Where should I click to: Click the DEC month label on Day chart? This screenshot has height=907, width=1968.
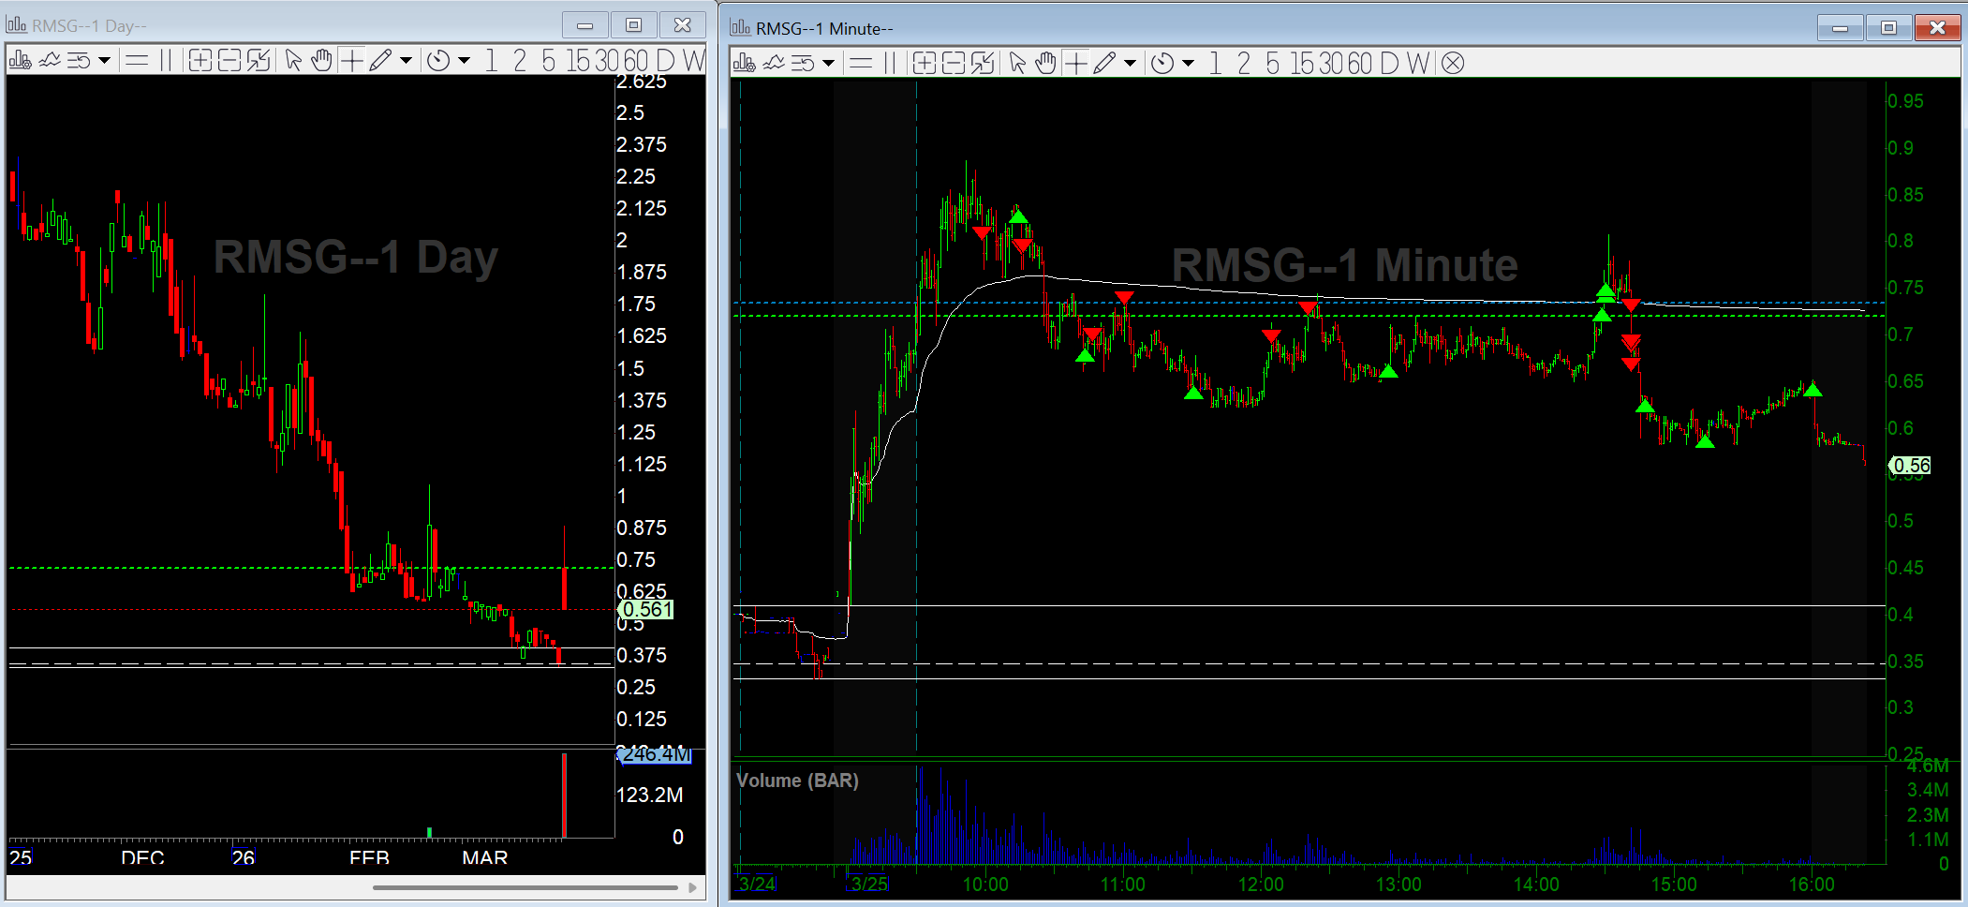tap(143, 856)
